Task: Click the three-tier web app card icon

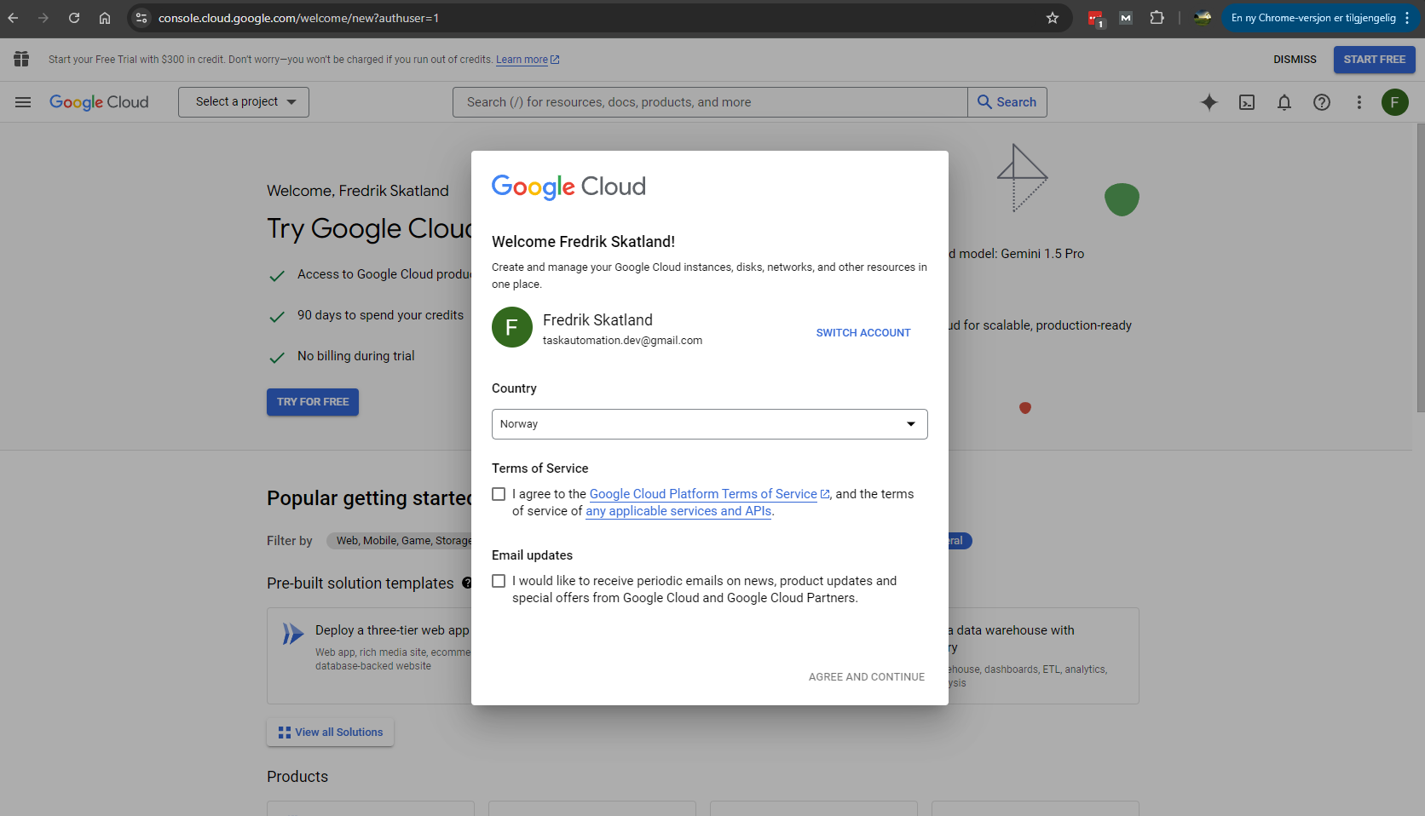Action: pyautogui.click(x=293, y=634)
